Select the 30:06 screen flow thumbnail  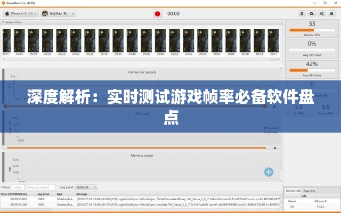pos(231,40)
